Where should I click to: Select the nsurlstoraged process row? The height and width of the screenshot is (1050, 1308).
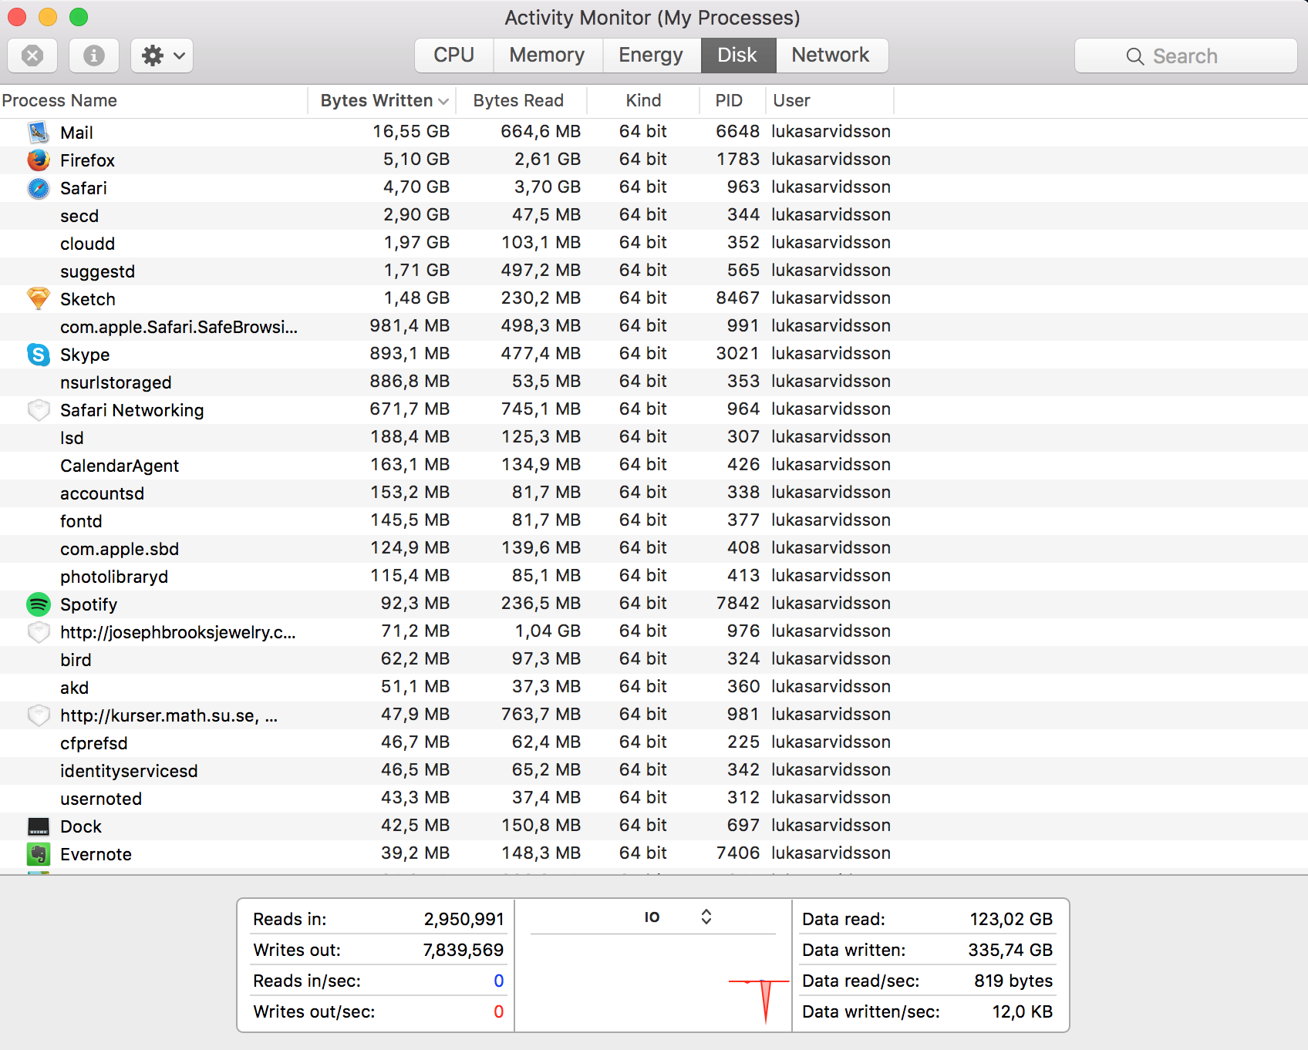click(x=654, y=382)
